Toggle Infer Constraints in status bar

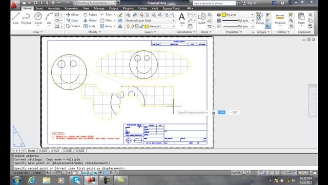click(x=48, y=173)
